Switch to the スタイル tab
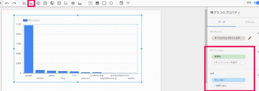This screenshot has height=91, width=259. point(250,22)
